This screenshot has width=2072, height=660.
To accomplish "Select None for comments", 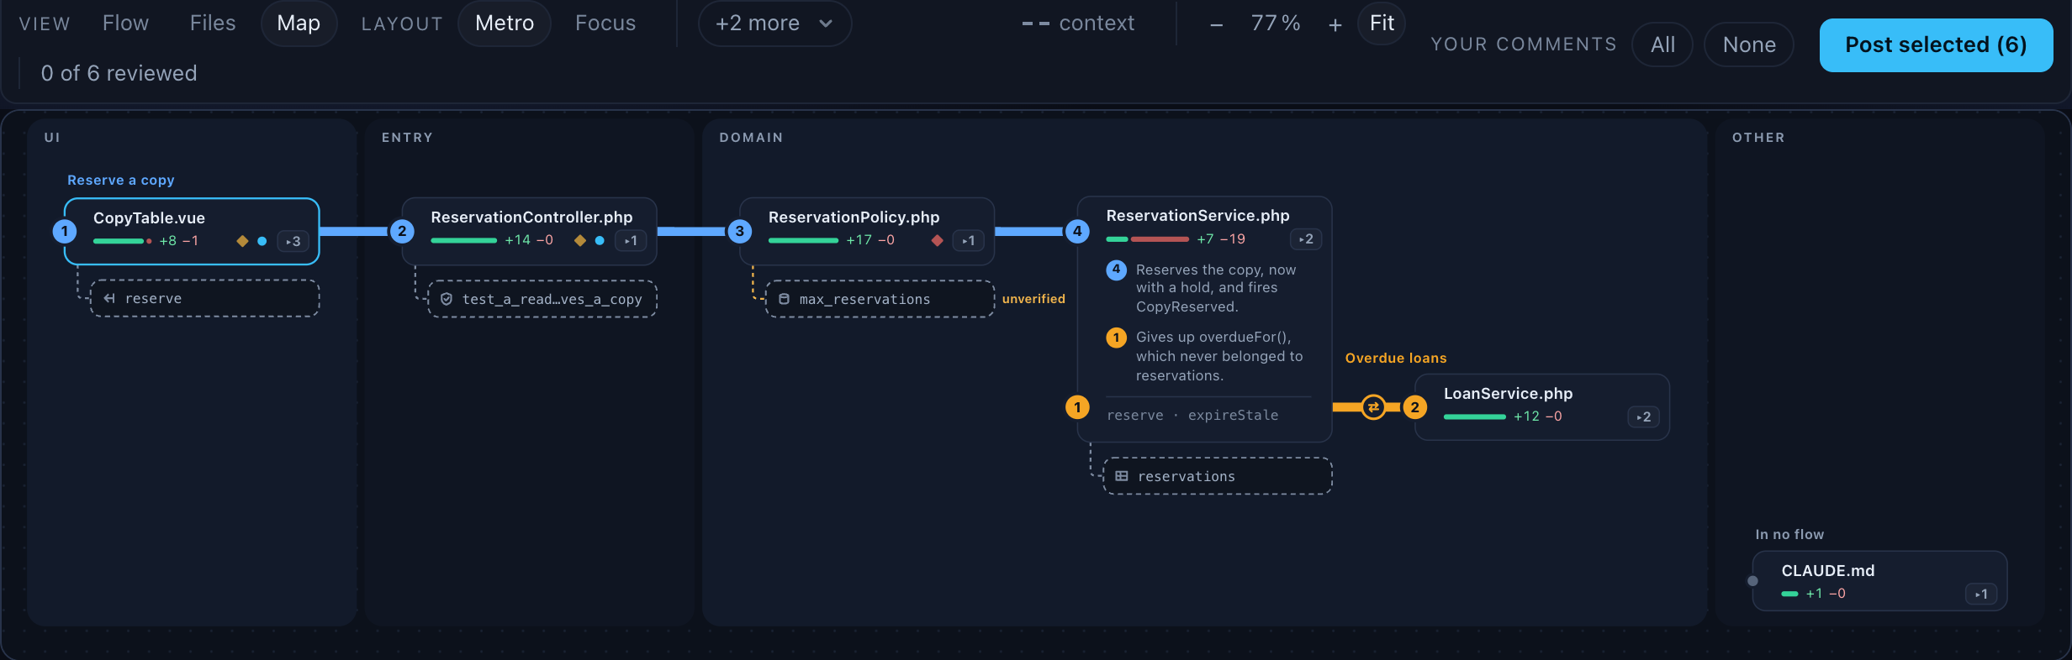I will (x=1749, y=45).
